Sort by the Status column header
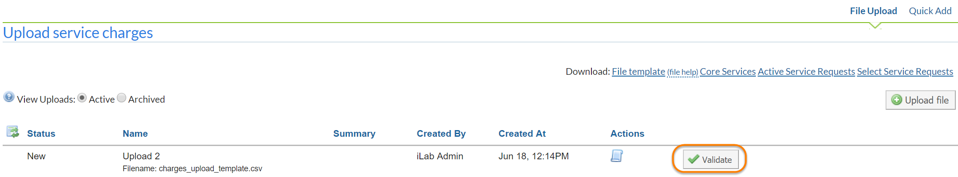This screenshot has width=958, height=177. coord(41,134)
